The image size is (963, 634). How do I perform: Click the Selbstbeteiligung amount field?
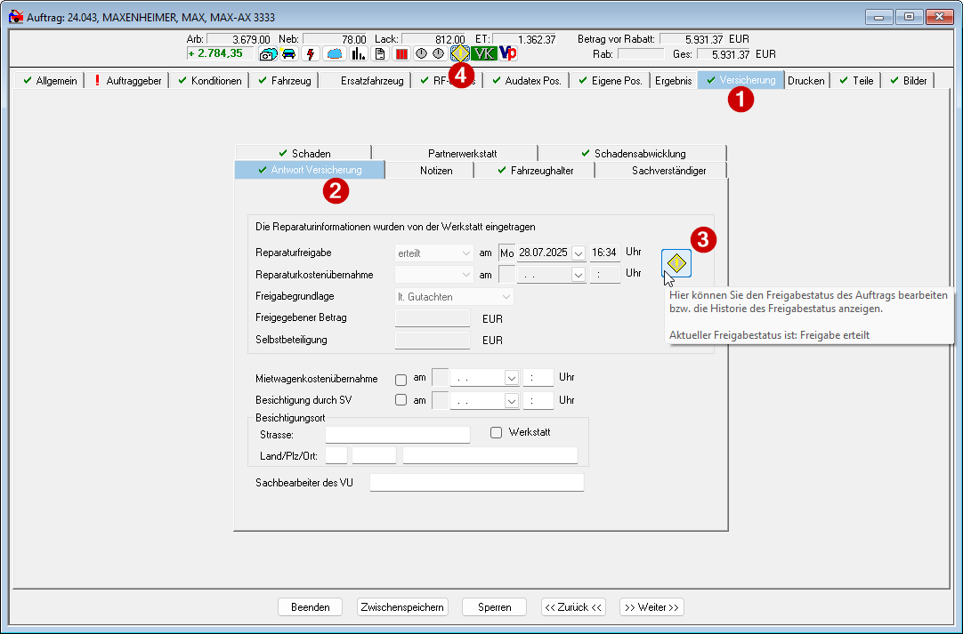click(x=433, y=340)
